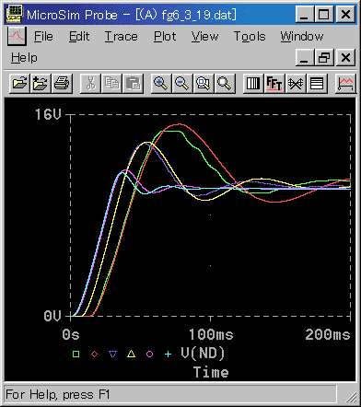Click the Zoom Area magnifier icon
This screenshot has height=407, width=361.
point(204,84)
